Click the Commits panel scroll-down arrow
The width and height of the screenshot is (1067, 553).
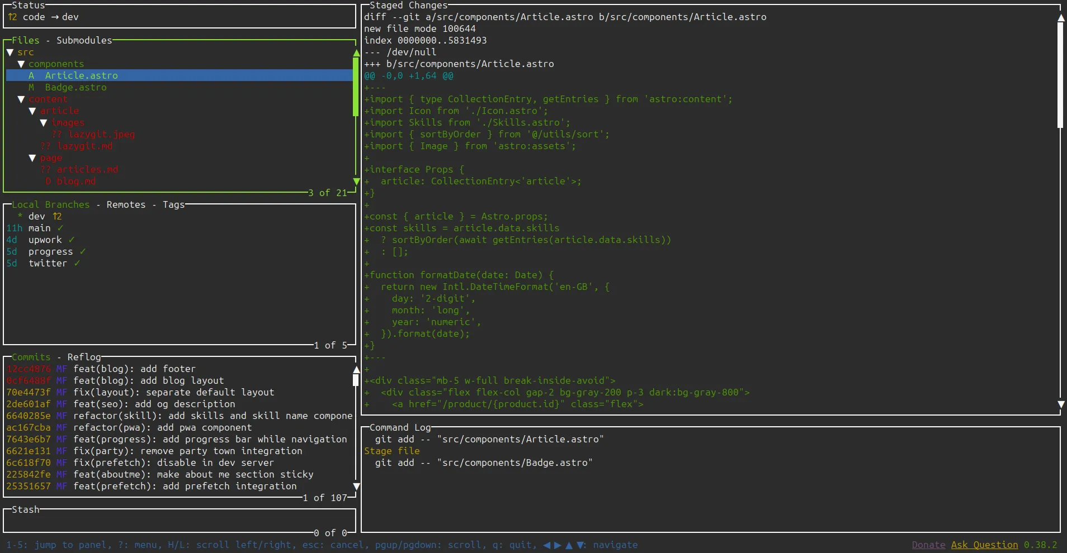pos(356,487)
